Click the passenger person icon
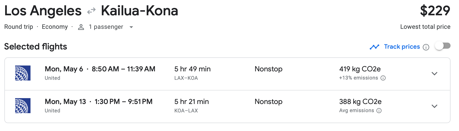The height and width of the screenshot is (131, 459). click(81, 27)
